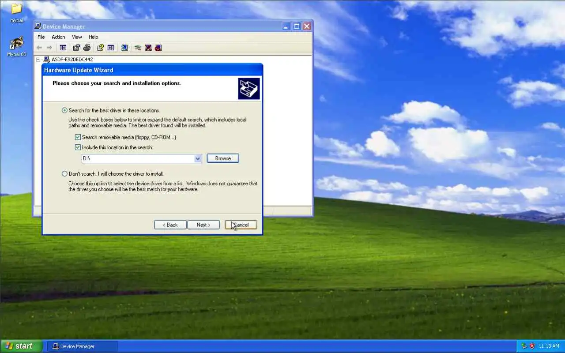
Task: Click the computer icon beside ASDF-E92DEDC442
Action: tap(46, 60)
